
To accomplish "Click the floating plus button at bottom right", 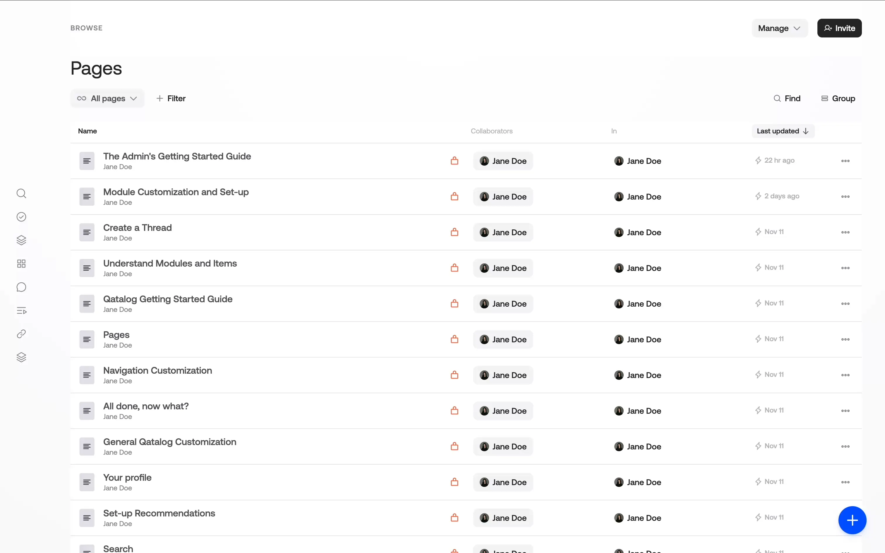I will (x=852, y=520).
